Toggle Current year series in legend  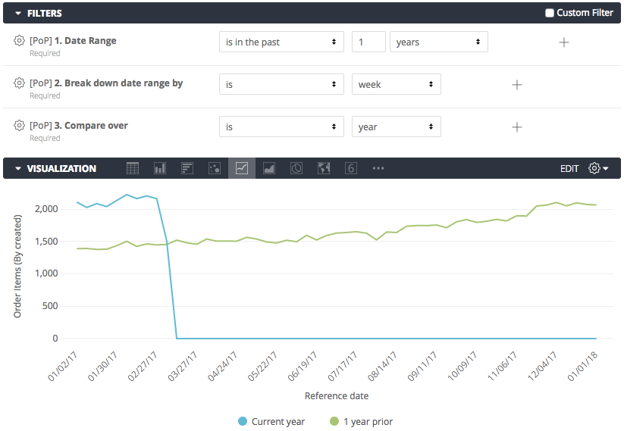[x=271, y=421]
